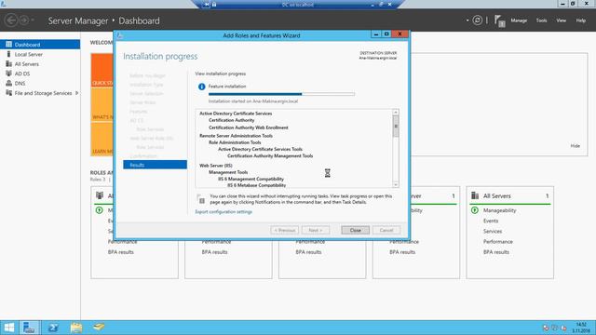Image resolution: width=596 pixels, height=335 pixels.
Task: Click the DNS icon in sidebar
Action: coord(8,83)
